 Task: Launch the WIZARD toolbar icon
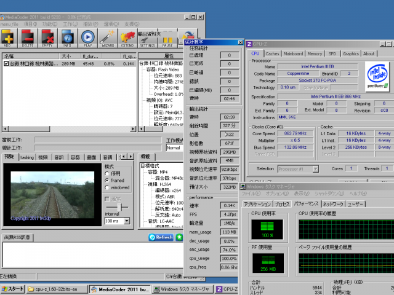[108, 38]
